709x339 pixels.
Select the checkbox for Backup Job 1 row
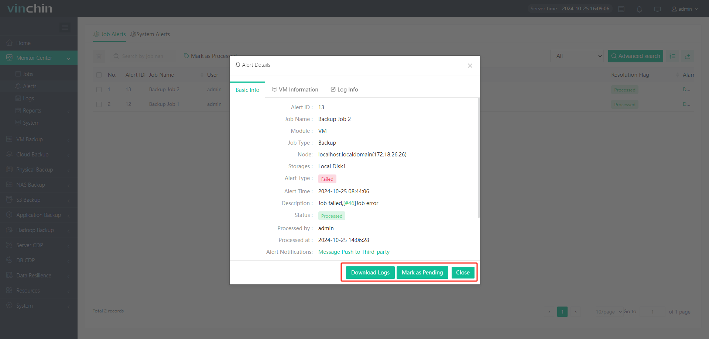99,104
